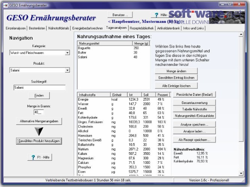The height and width of the screenshot is (187, 250).
Task: Click the Inhaltsstoffe column header
Action: click(94, 95)
